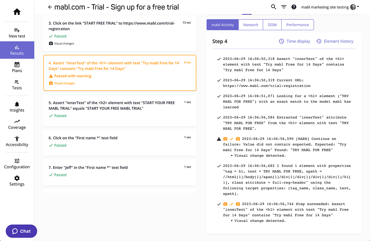370x241 pixels.
Task: Switch to the Network tab
Action: tap(251, 25)
